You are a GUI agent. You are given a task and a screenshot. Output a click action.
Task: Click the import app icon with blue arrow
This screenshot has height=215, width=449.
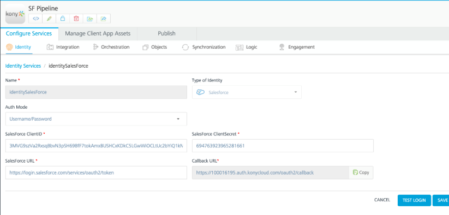pos(103,19)
